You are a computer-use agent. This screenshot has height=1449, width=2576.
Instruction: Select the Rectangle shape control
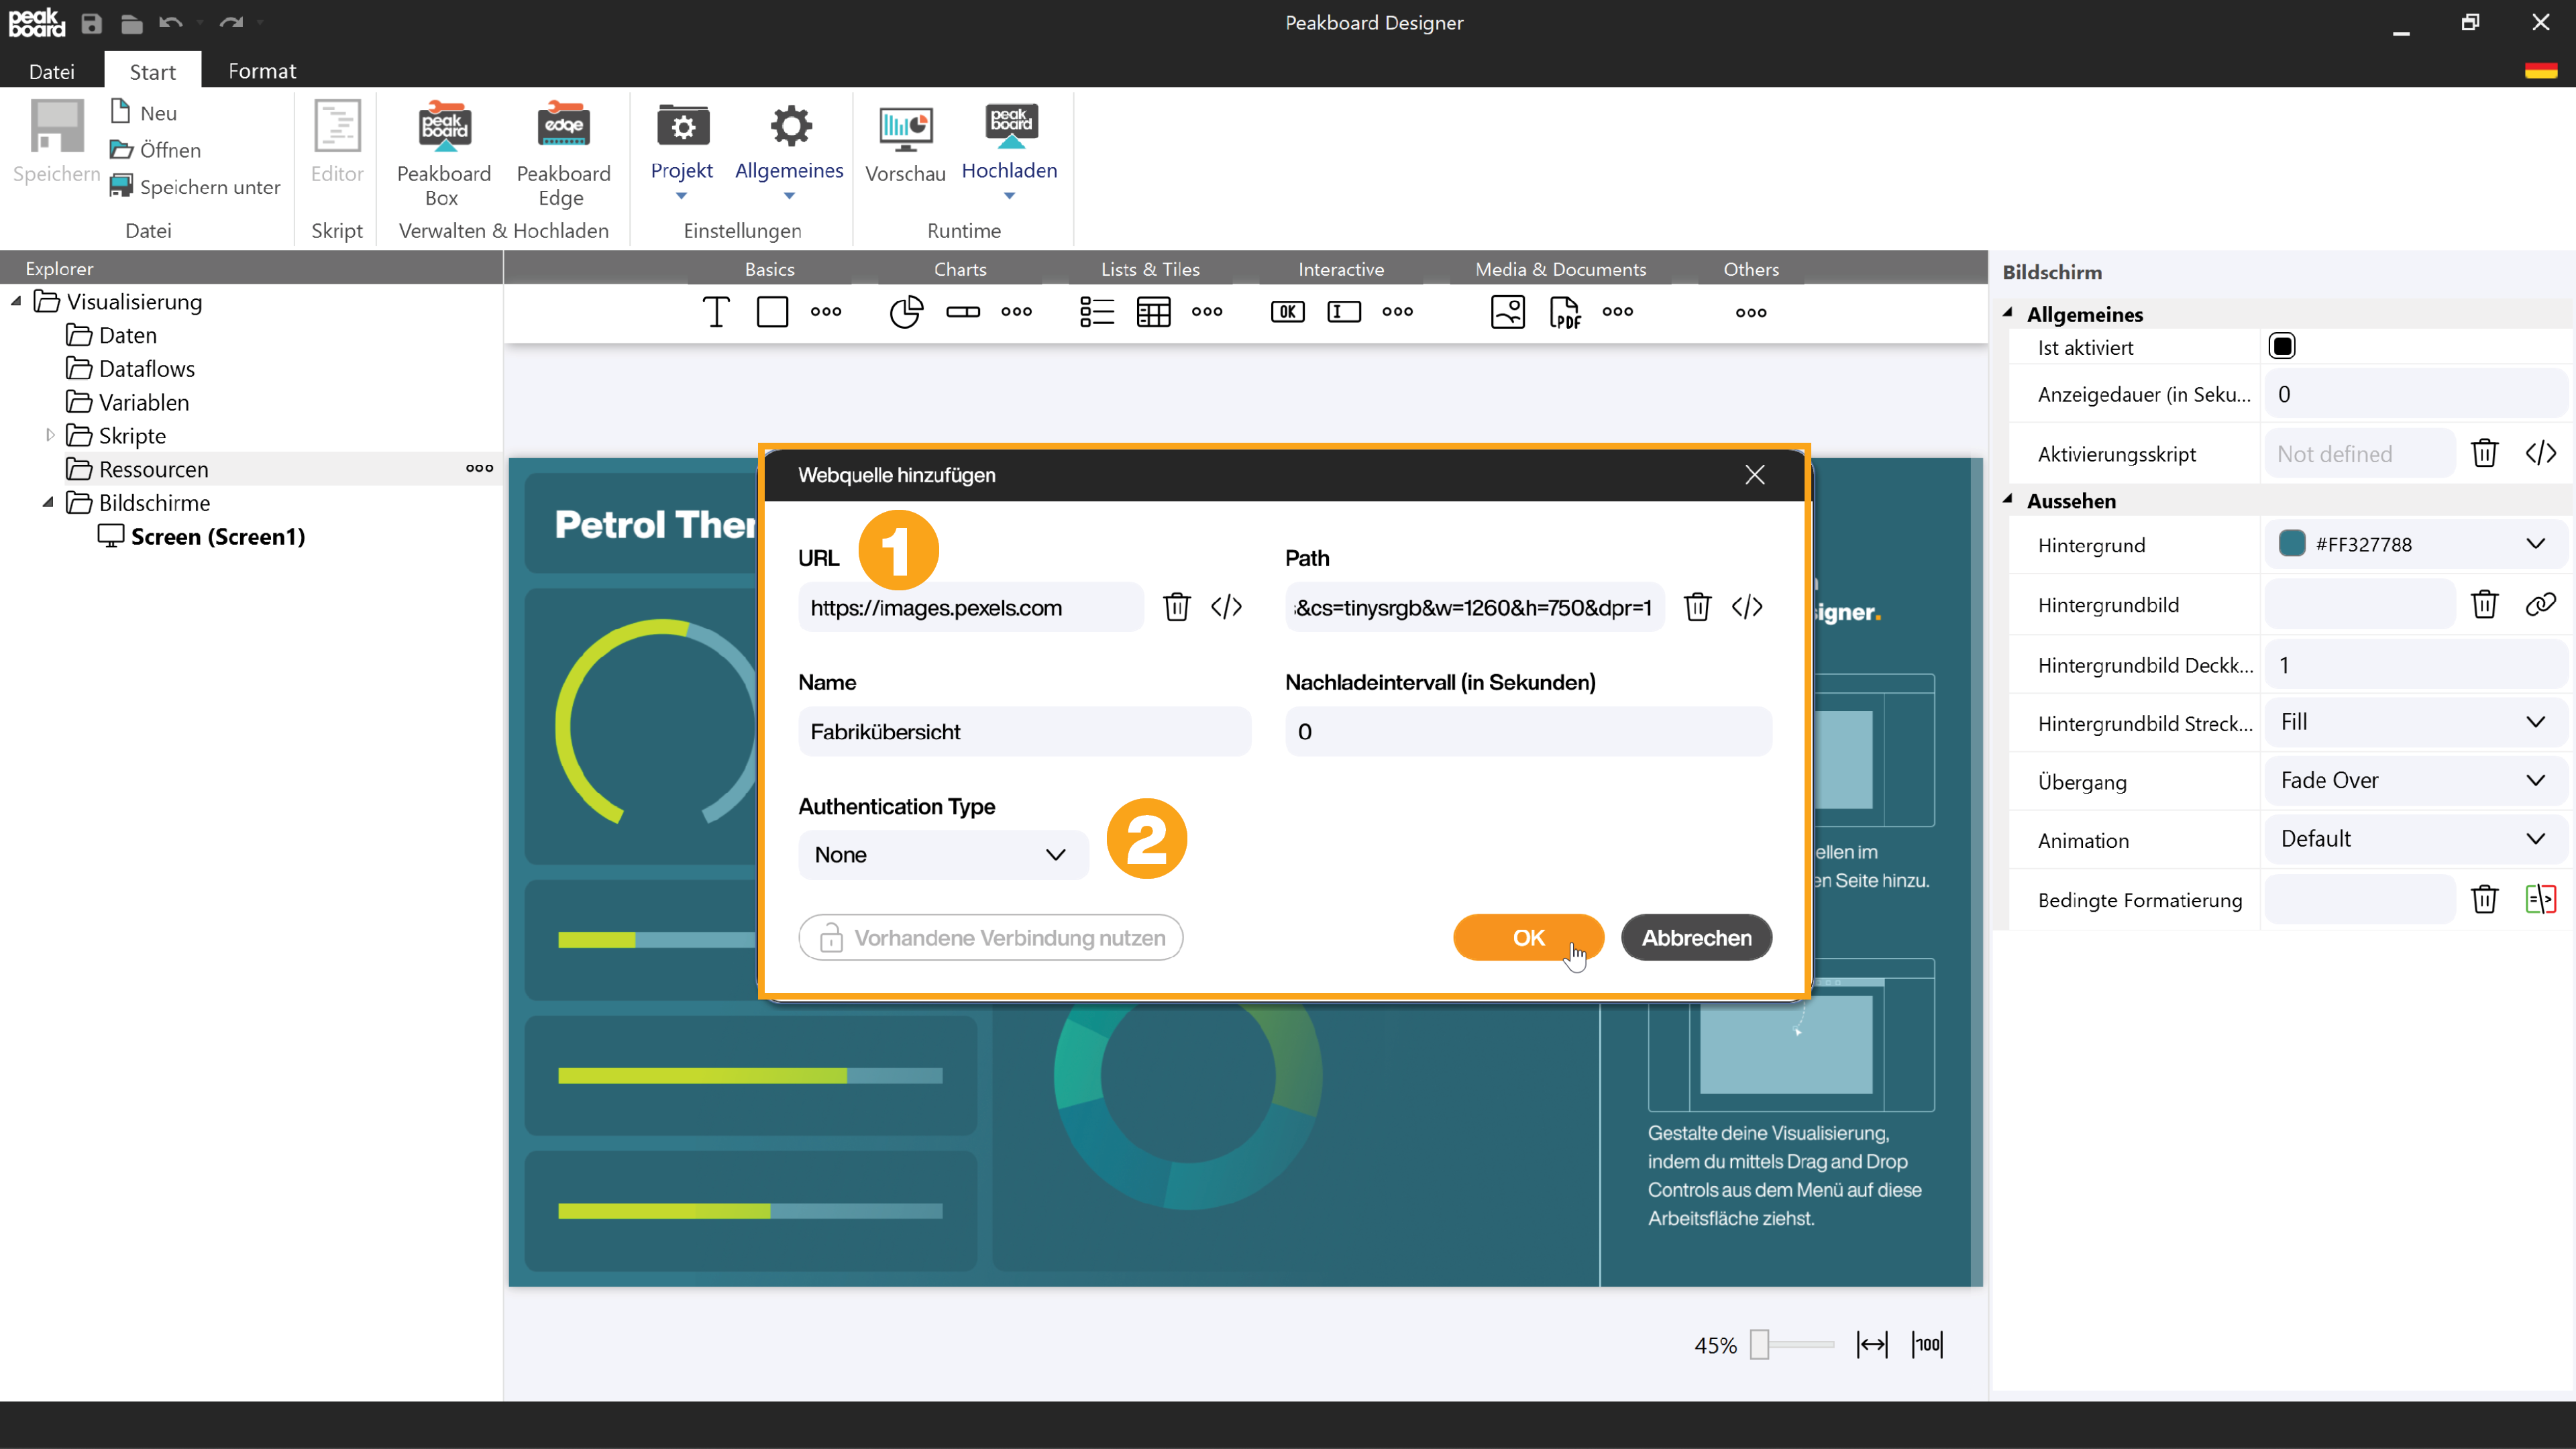(772, 312)
